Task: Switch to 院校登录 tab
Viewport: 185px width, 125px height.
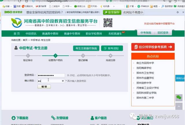Action: [163, 33]
